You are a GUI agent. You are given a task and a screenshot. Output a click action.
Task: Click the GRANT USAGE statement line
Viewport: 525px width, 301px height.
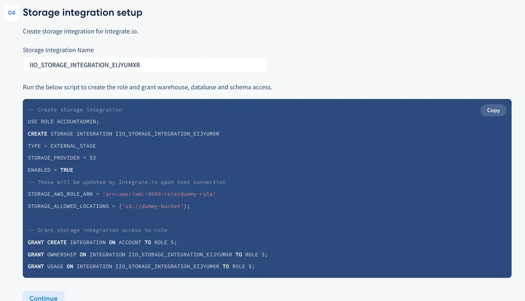click(141, 266)
